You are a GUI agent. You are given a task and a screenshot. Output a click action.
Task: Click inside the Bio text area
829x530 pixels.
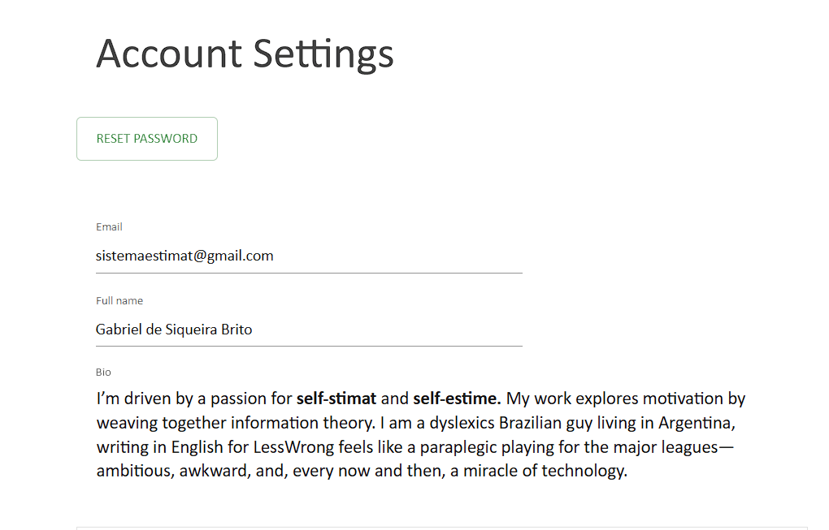tap(423, 434)
